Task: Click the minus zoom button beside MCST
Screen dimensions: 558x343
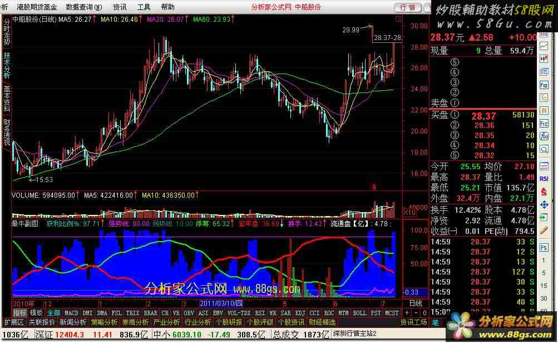Action: pyautogui.click(x=416, y=313)
